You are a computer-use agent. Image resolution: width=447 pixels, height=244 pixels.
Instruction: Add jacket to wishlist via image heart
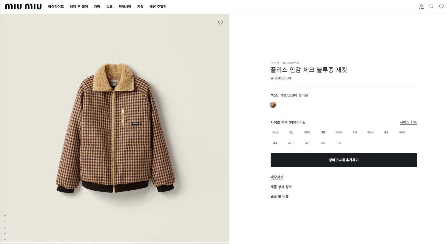tap(220, 23)
